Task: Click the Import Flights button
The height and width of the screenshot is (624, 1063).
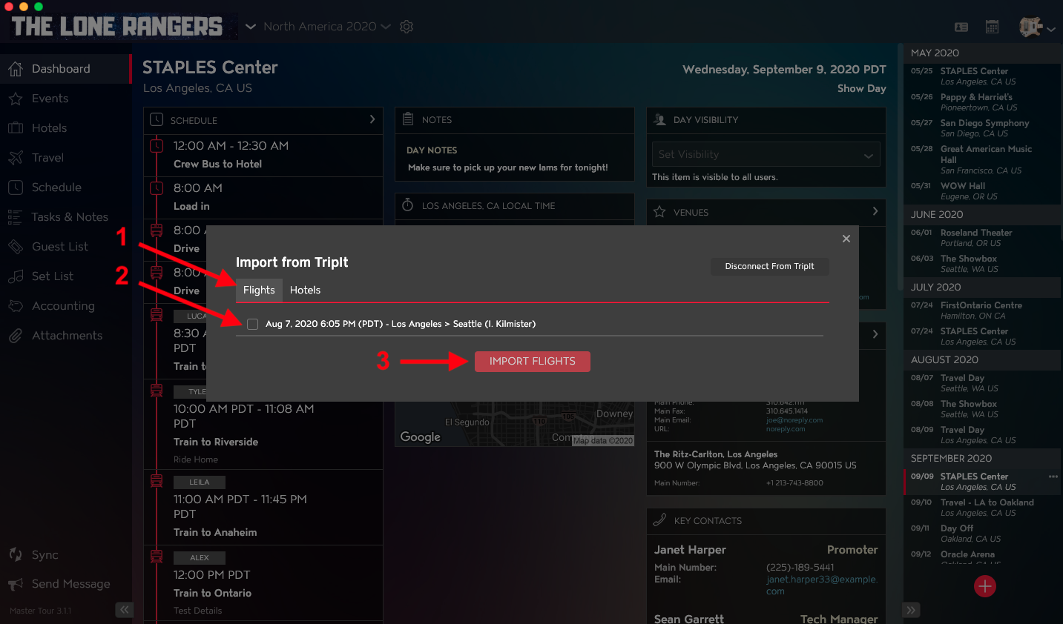Action: click(x=533, y=362)
